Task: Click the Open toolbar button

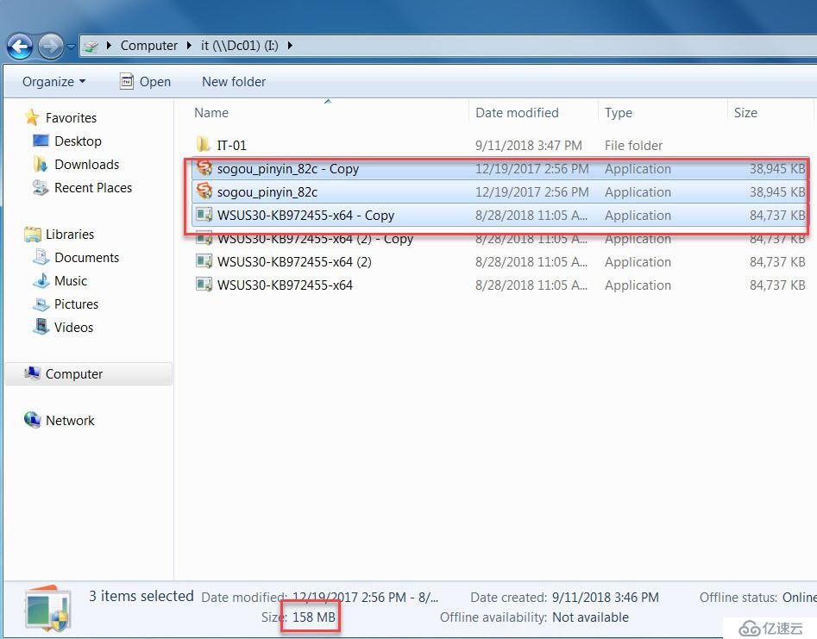Action: click(146, 82)
